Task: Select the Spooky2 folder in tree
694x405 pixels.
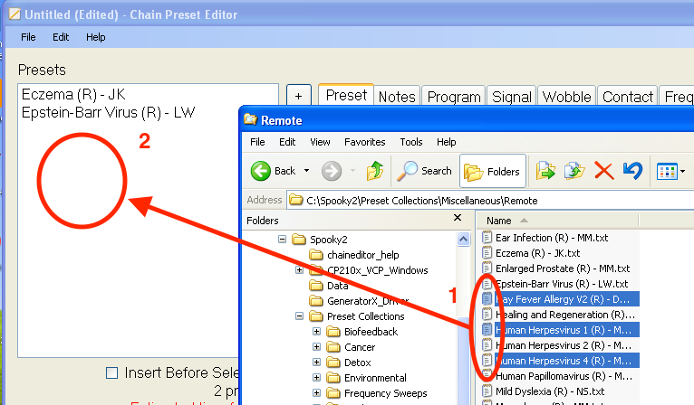Action: point(328,240)
